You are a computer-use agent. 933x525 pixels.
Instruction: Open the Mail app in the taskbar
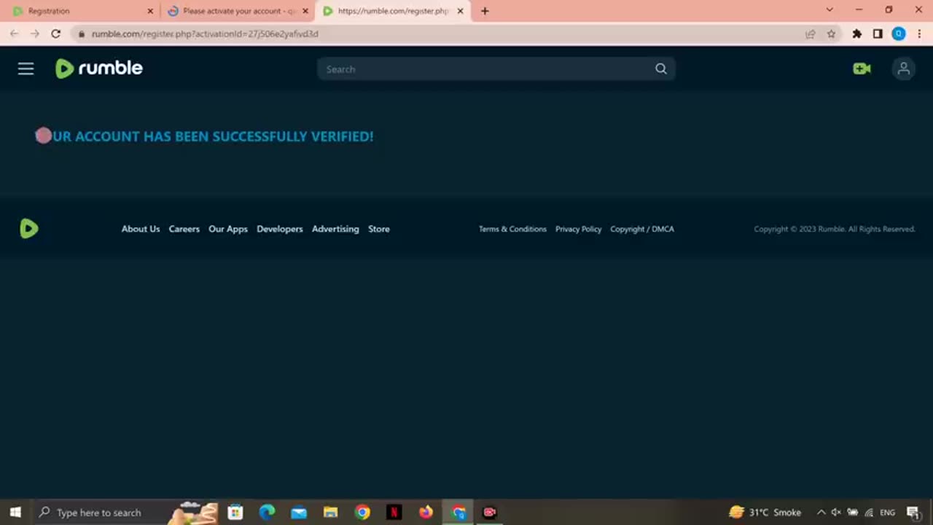click(x=299, y=513)
